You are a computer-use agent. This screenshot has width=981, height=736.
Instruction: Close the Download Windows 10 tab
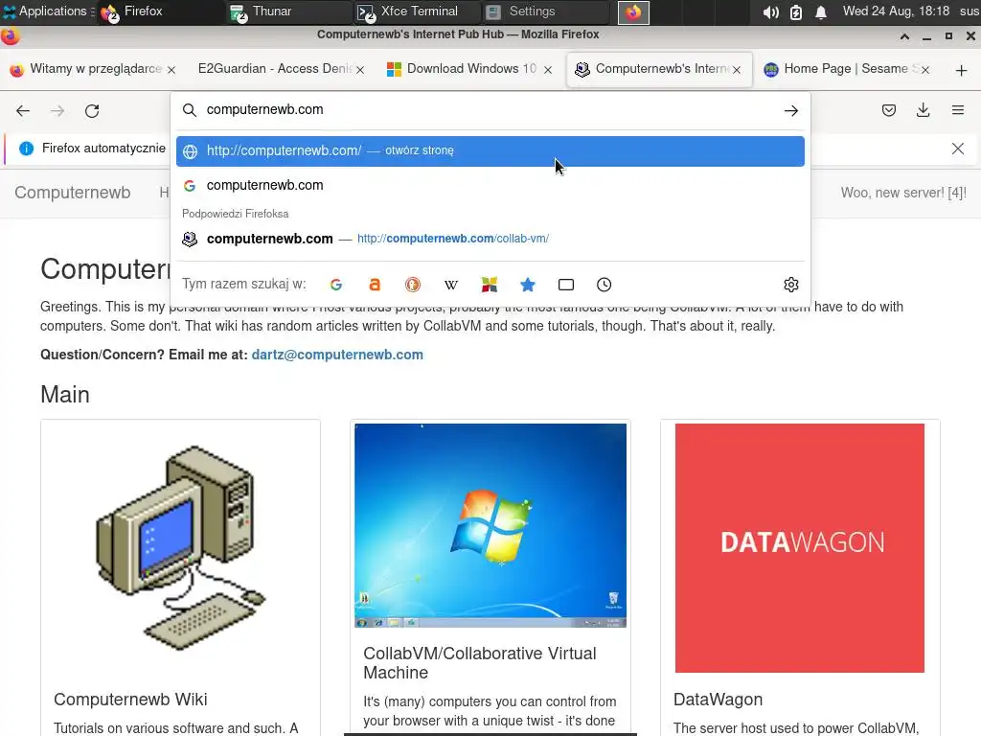click(548, 69)
